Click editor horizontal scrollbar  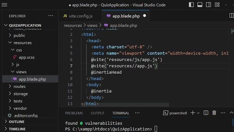click(x=125, y=104)
